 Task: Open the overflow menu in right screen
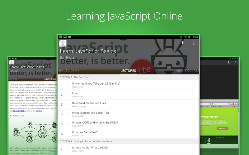(236, 62)
